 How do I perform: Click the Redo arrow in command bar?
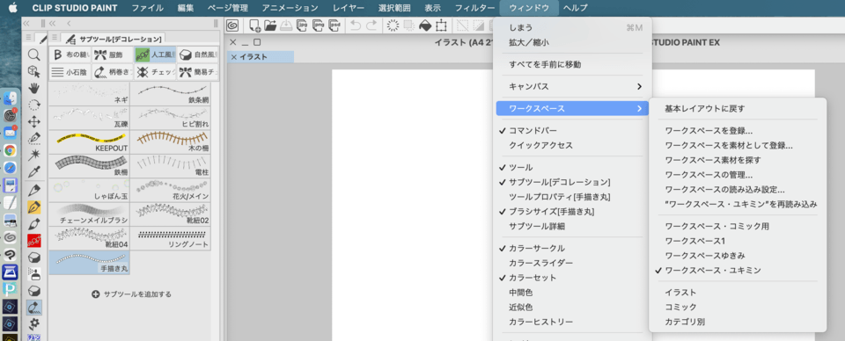tap(371, 25)
